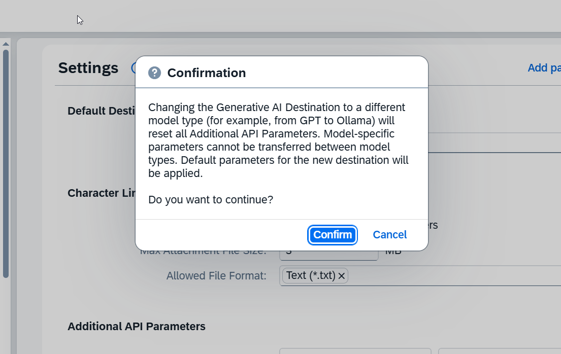Click the question mark icon beside Confirmation
561x354 pixels.
(x=154, y=73)
